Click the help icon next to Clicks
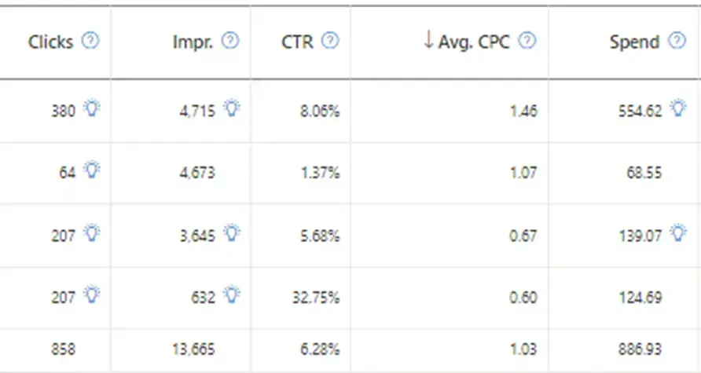Image resolution: width=701 pixels, height=373 pixels. [90, 41]
